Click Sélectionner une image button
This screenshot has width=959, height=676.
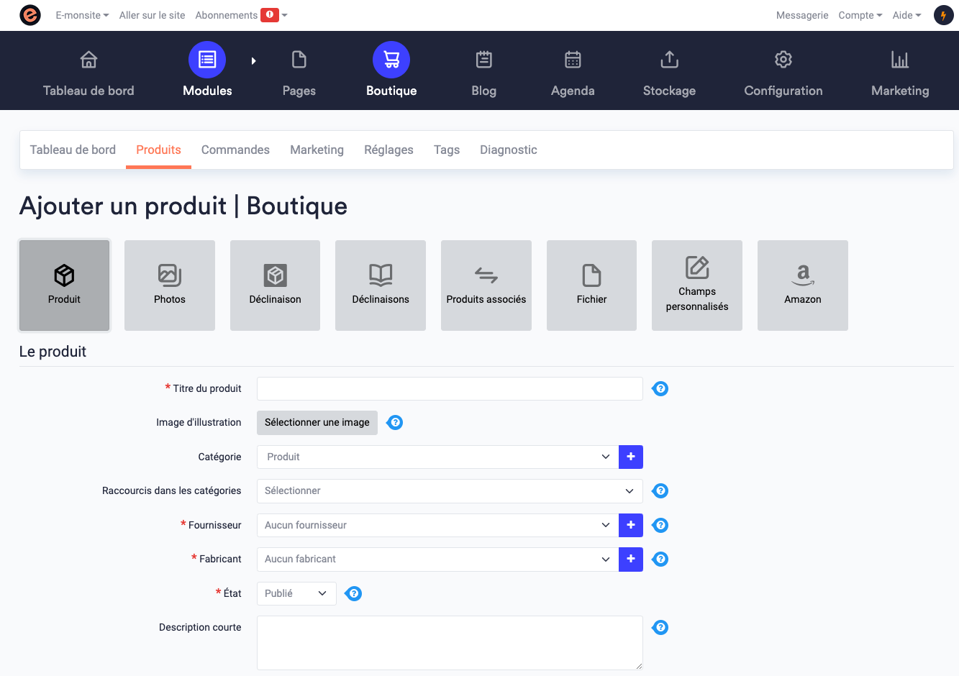point(317,422)
